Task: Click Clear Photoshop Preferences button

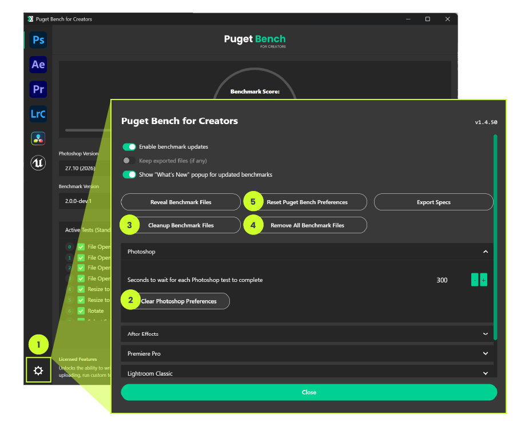Action: [x=177, y=301]
